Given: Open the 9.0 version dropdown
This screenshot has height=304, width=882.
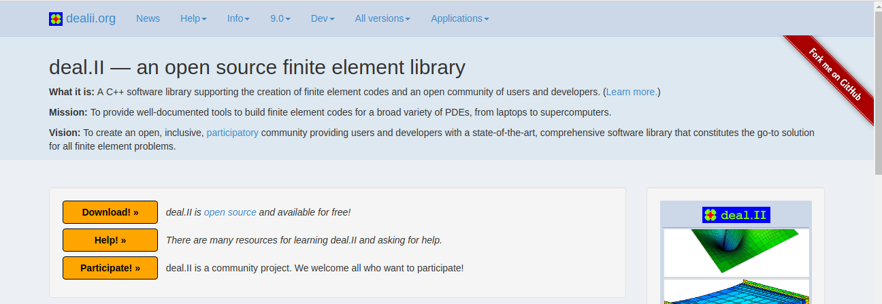Looking at the screenshot, I should coord(280,18).
